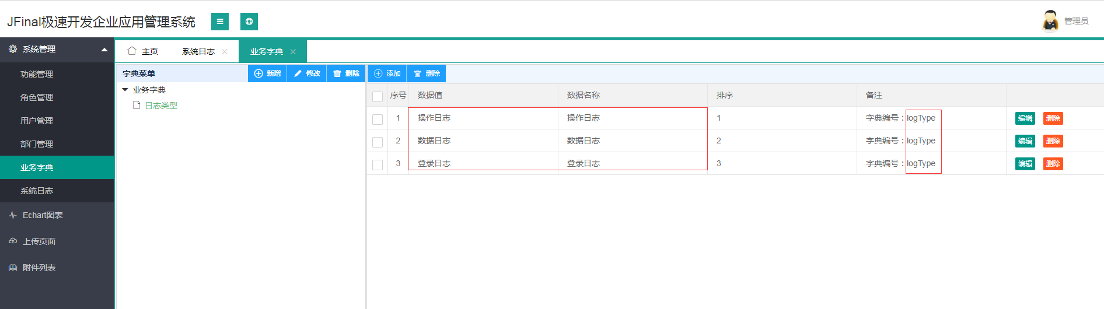
Task: Click 编辑 for the 操作日志 row
Action: (x=1025, y=118)
